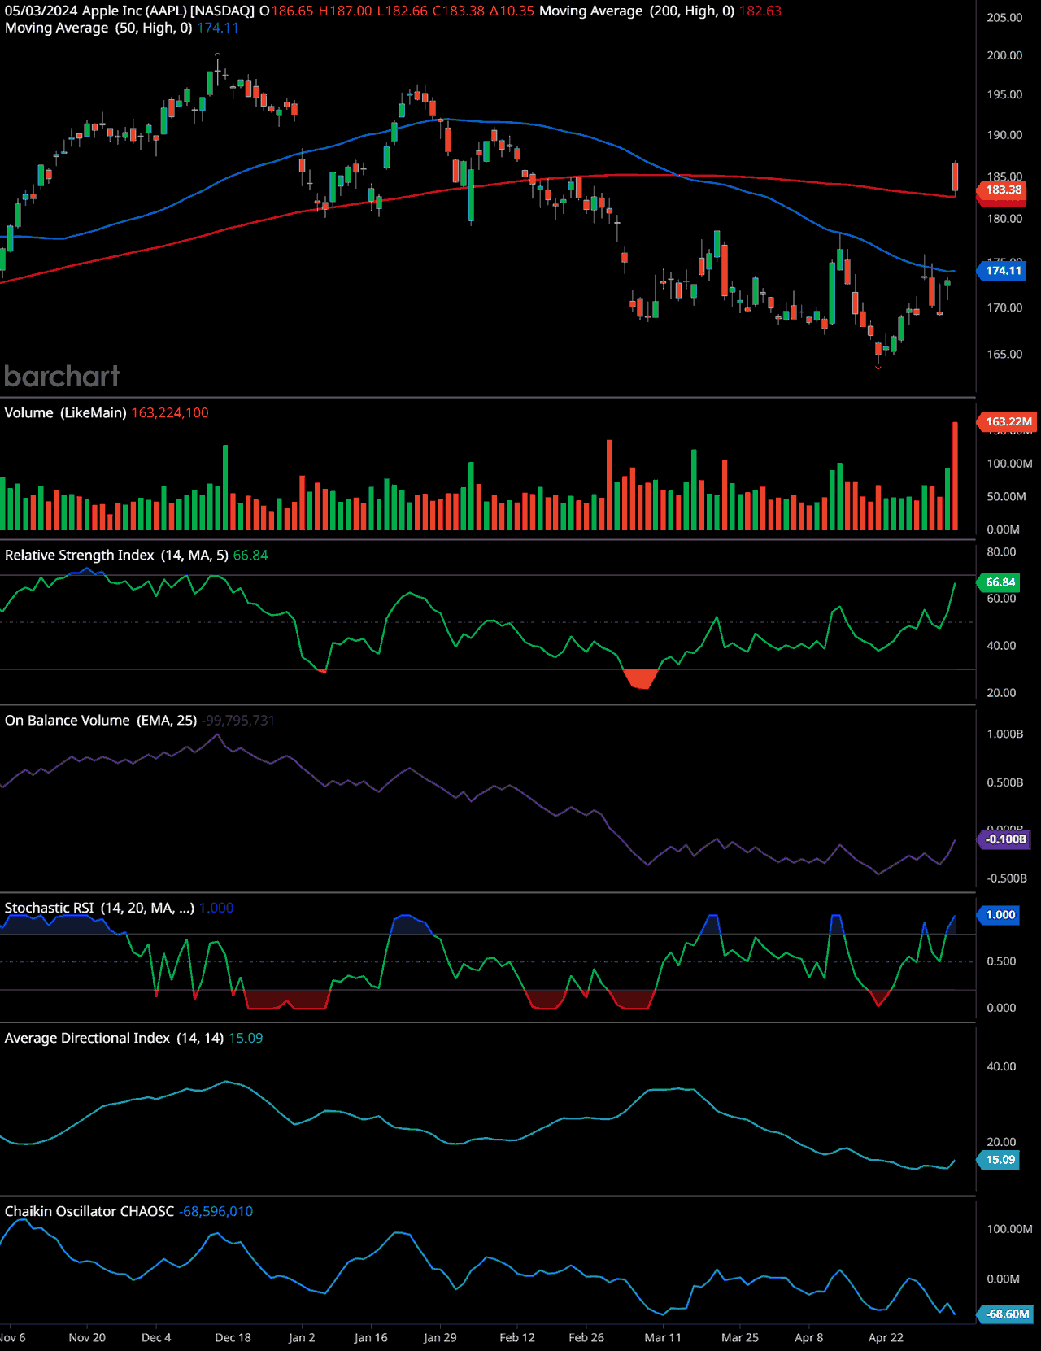Click the "Feb 12" date axis label
This screenshot has width=1041, height=1351.
pos(517,1338)
